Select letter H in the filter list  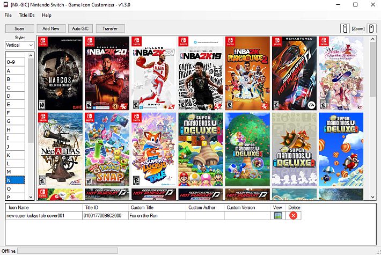[x=15, y=129]
